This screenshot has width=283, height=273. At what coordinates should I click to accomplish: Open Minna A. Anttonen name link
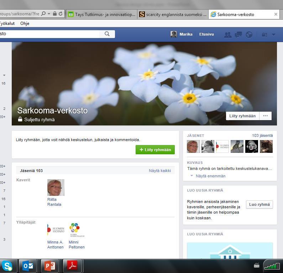click(x=55, y=245)
